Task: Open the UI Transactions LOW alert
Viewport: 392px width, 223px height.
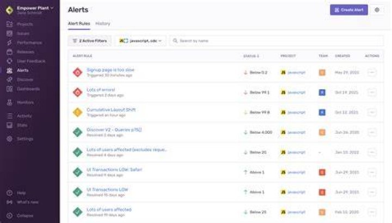Action: click(107, 190)
